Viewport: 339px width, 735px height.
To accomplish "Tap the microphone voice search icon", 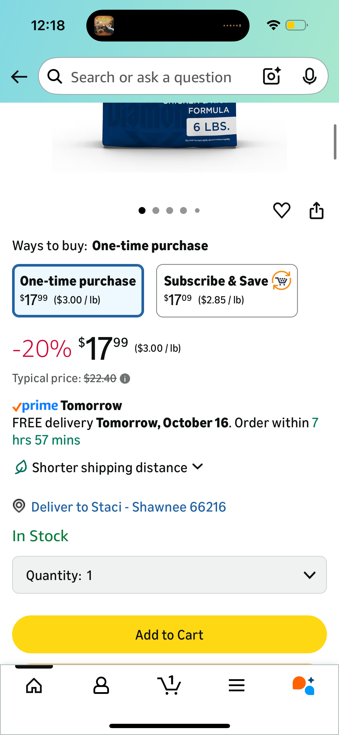I will (x=309, y=76).
